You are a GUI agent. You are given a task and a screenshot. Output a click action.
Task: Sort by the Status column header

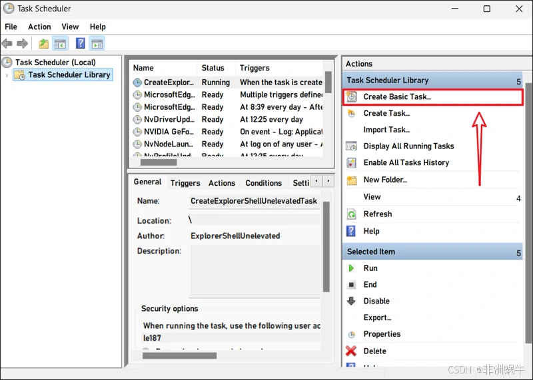[x=216, y=68]
